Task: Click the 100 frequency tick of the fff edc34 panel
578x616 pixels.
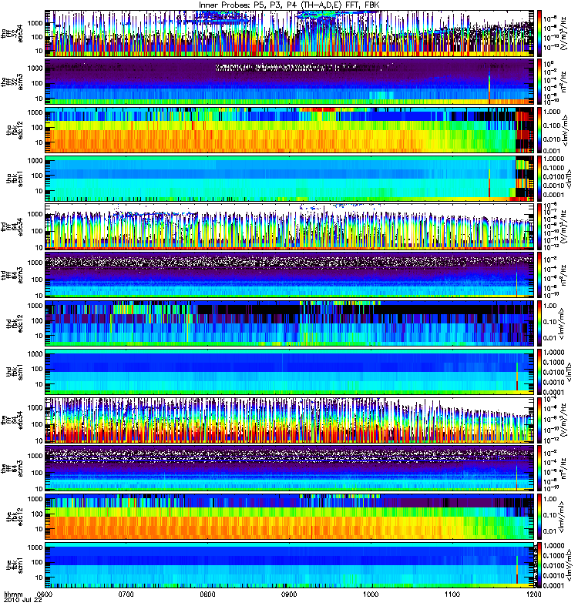Action: point(36,424)
